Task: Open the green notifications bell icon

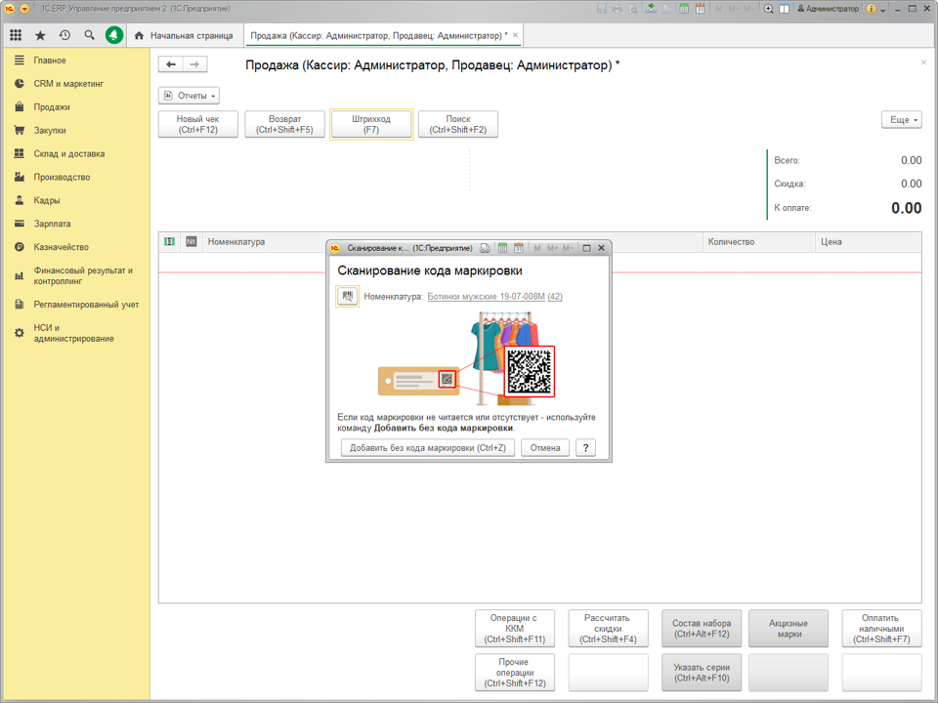Action: click(114, 35)
